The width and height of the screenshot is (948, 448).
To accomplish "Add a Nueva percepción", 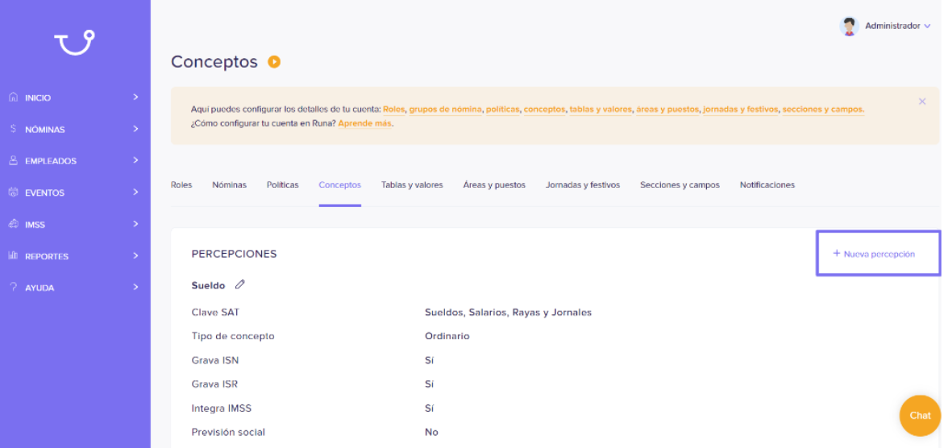I will pyautogui.click(x=874, y=254).
